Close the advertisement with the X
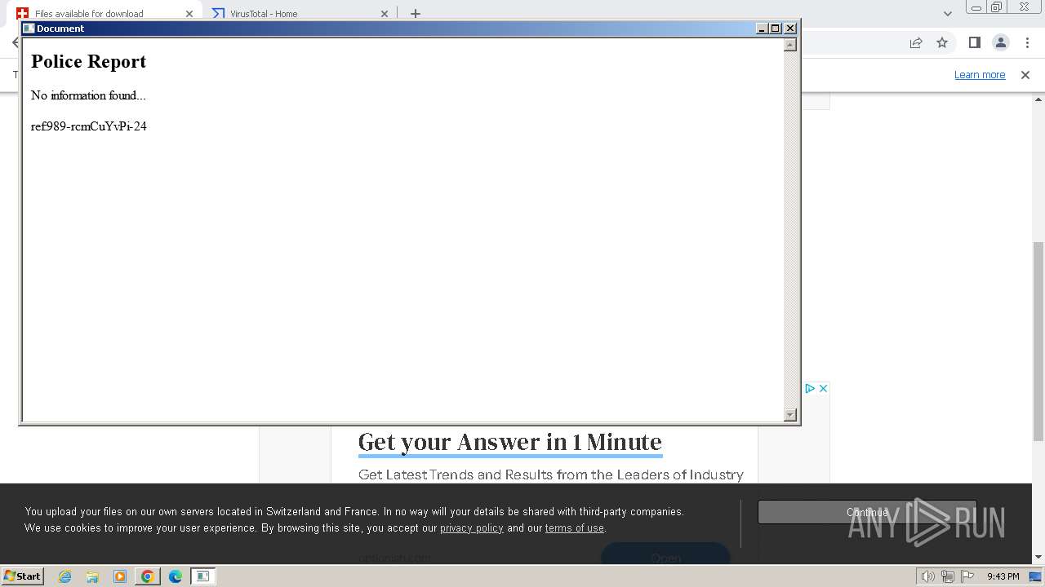1045x587 pixels. click(823, 388)
